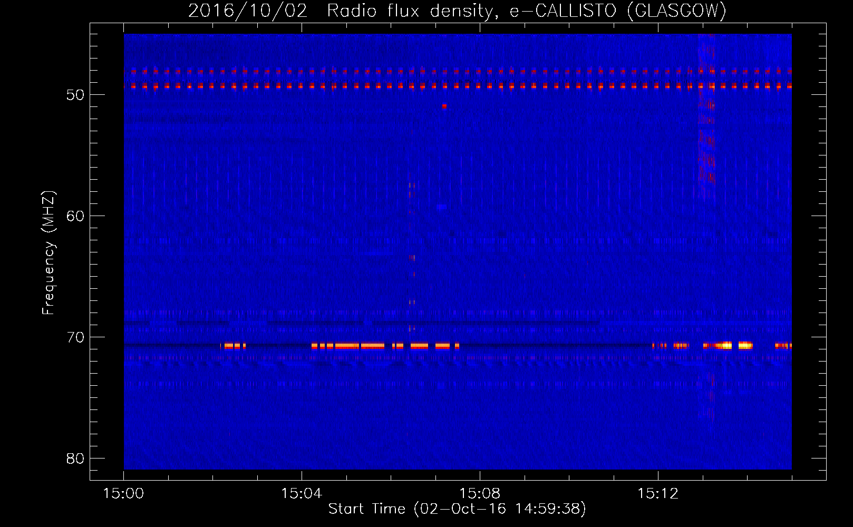
Task: Click the '70' frequency tick label
Action: [75, 337]
